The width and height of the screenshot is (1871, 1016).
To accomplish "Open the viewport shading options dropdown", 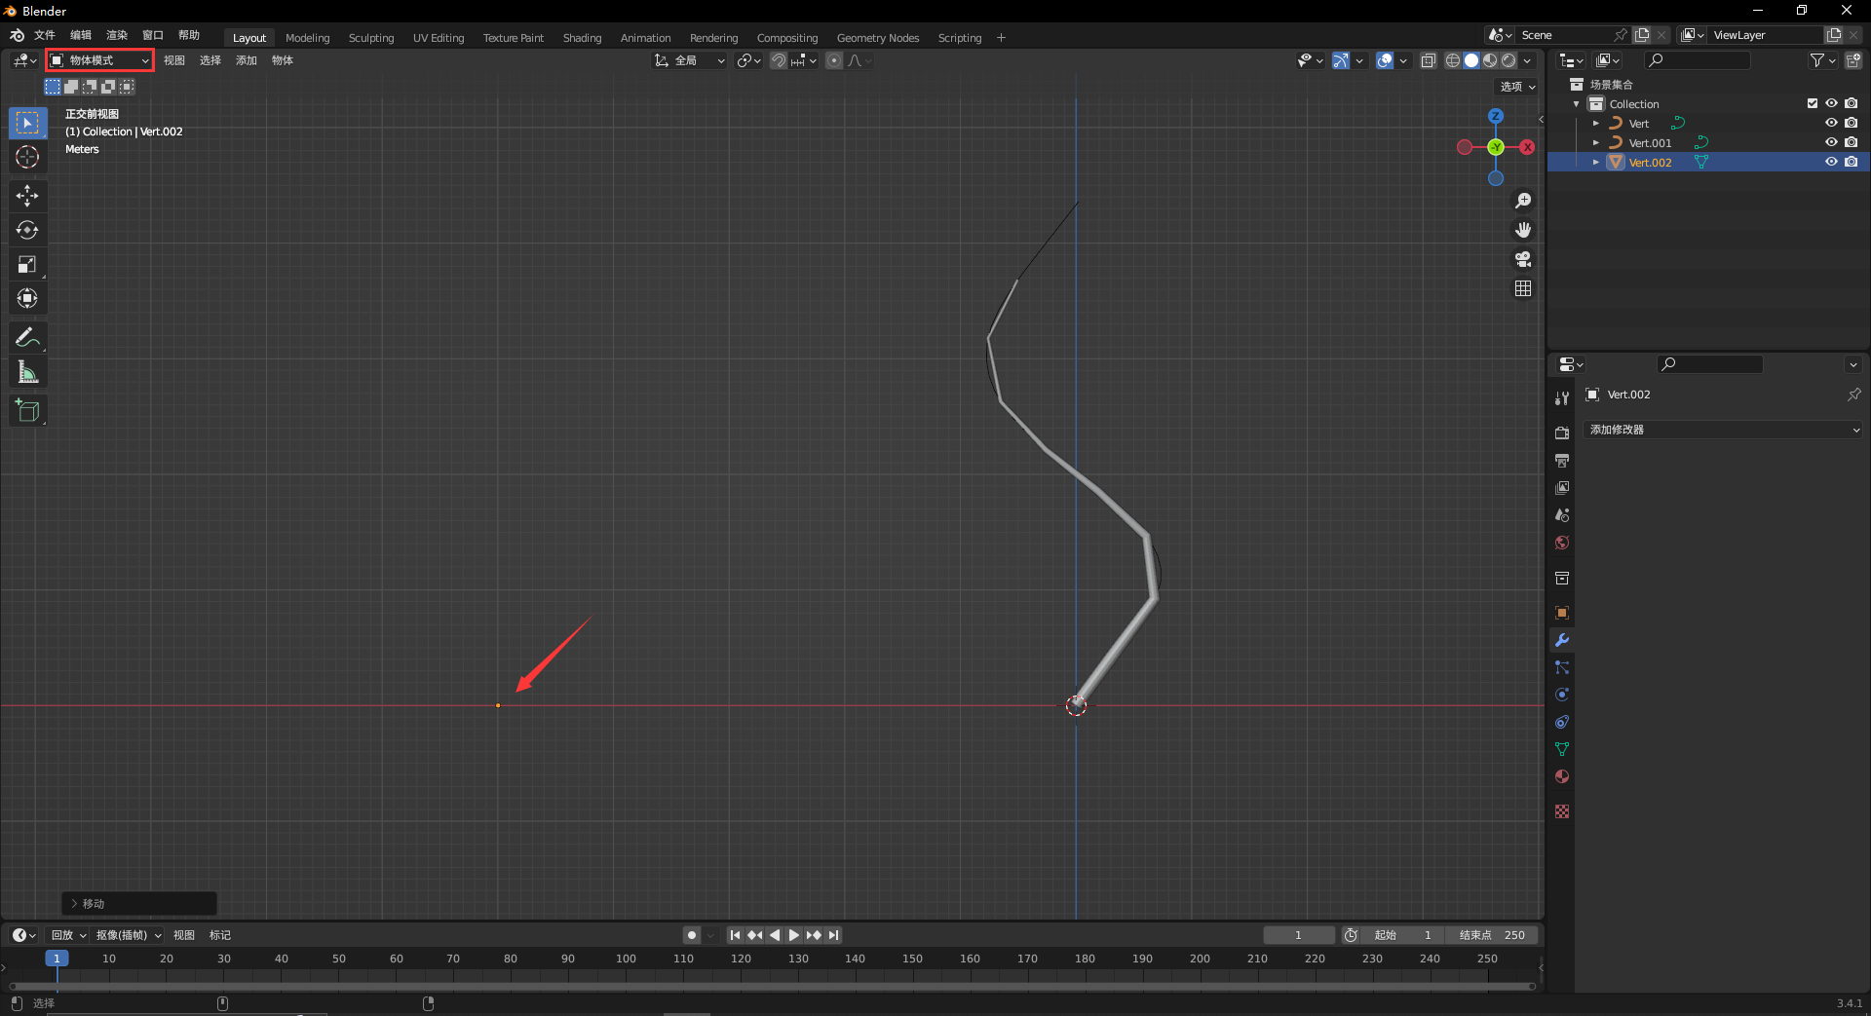I will pos(1527,60).
